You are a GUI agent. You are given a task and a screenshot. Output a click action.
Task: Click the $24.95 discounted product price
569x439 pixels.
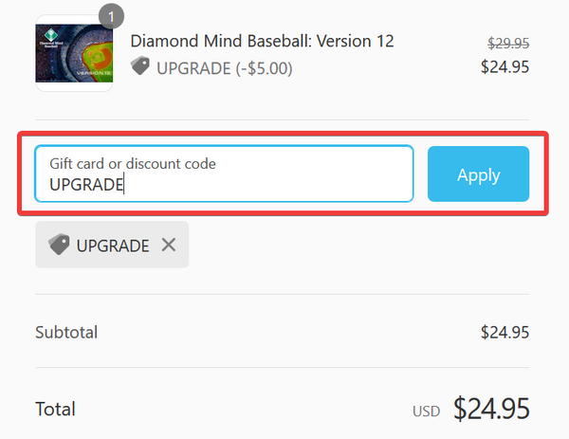click(505, 66)
